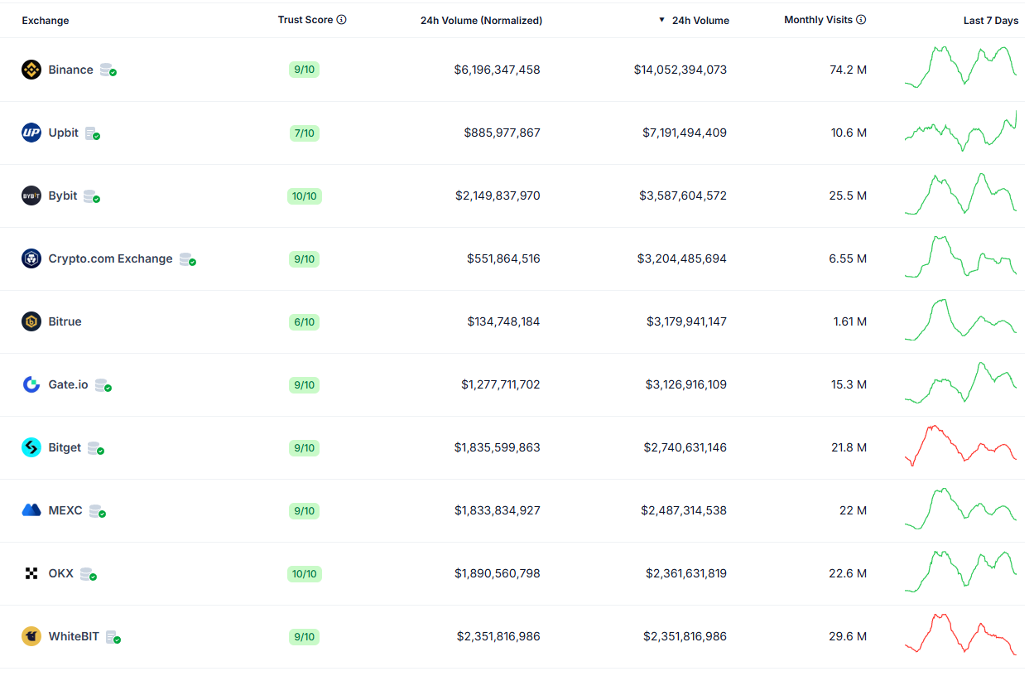Click the Bitget logo icon
Image resolution: width=1034 pixels, height=676 pixels.
pos(31,447)
